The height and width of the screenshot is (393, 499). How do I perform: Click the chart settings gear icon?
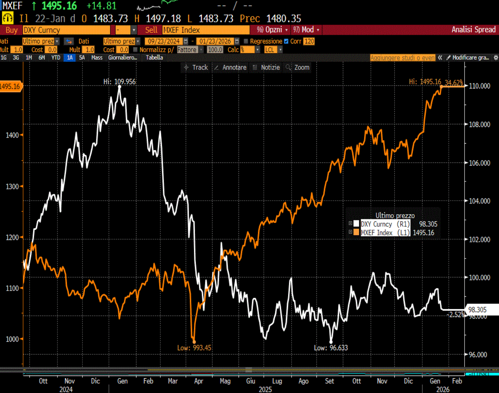pos(496,57)
